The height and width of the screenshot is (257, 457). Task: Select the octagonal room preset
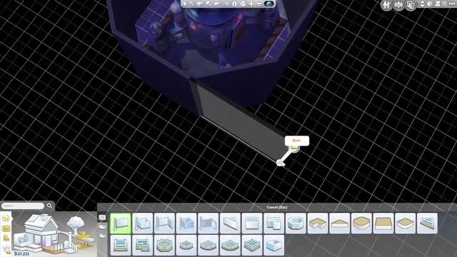click(296, 223)
